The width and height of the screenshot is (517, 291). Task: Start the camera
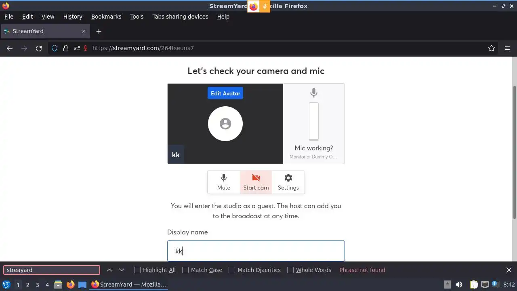(x=256, y=182)
